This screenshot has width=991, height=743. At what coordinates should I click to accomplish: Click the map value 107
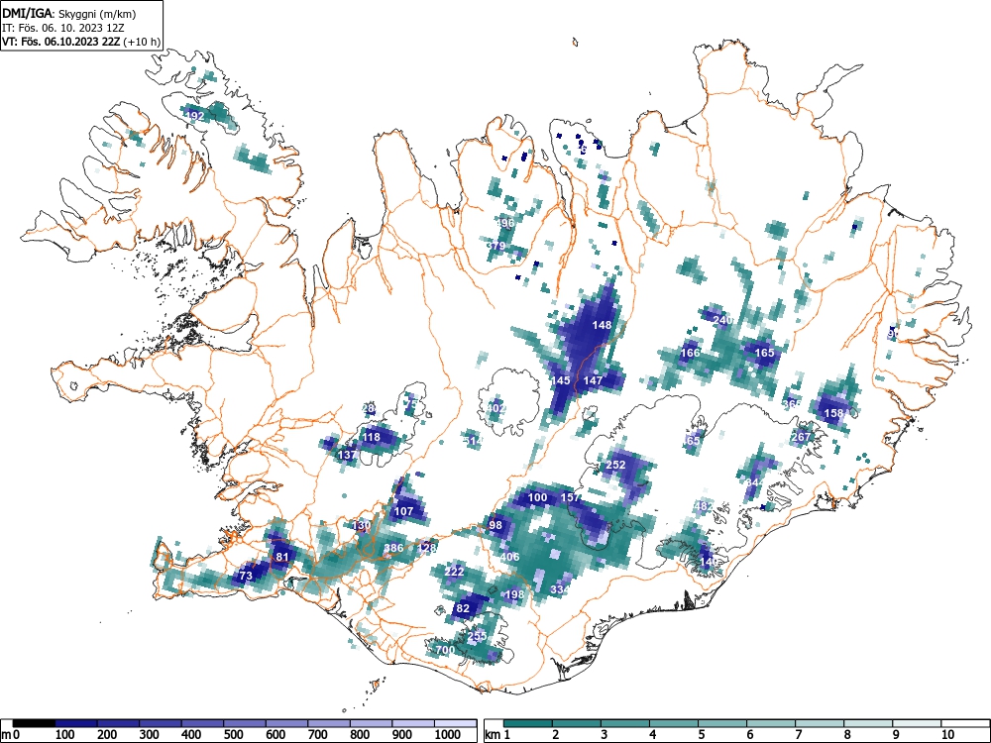tap(404, 511)
